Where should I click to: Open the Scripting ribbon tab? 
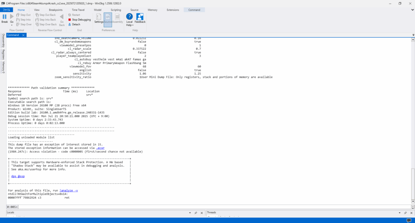(x=116, y=10)
